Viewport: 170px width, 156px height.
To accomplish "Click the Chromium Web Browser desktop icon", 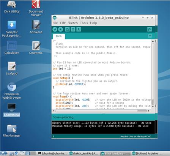I will pyautogui.click(x=12, y=91).
